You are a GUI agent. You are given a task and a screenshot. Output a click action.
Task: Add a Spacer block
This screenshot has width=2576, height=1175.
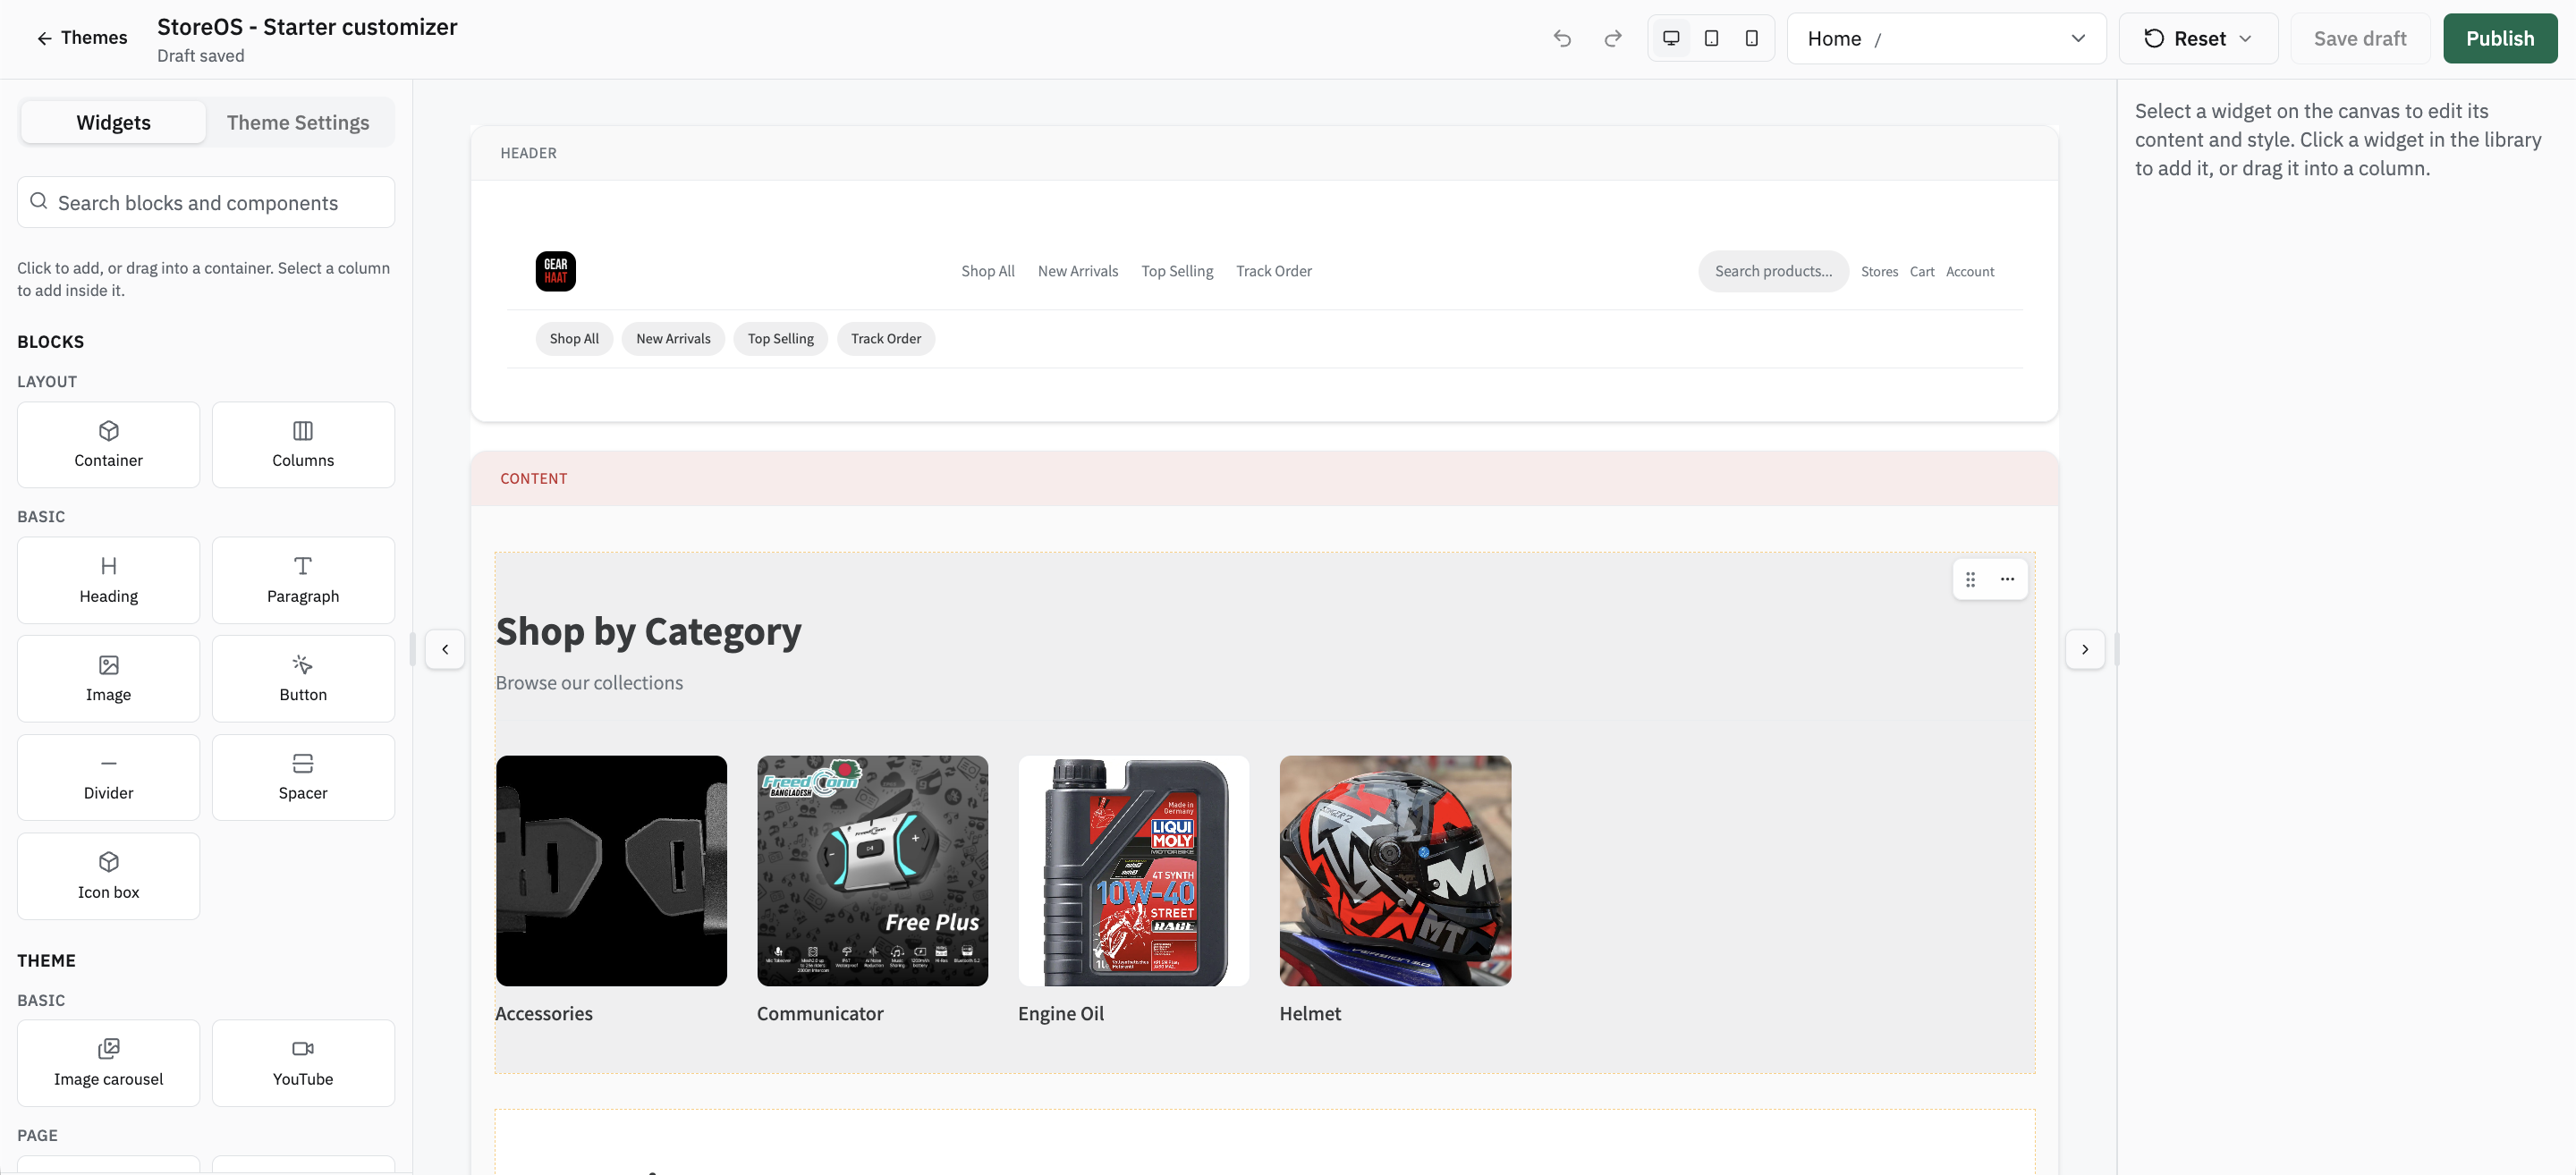(303, 777)
